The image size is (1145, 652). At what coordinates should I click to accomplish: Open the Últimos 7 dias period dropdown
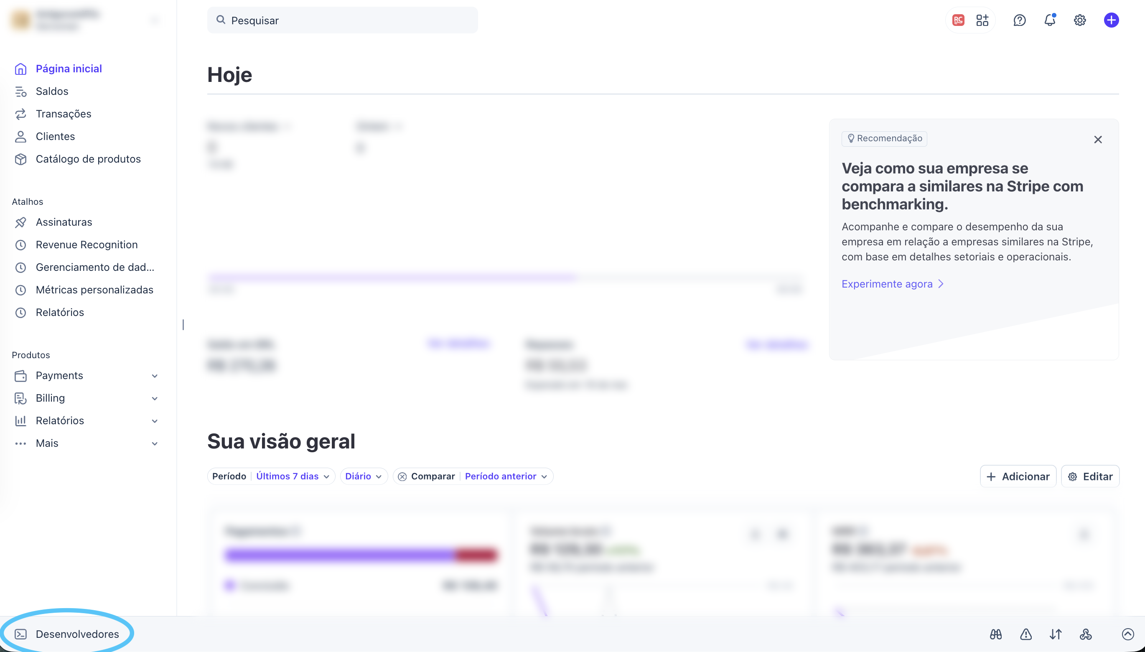293,476
